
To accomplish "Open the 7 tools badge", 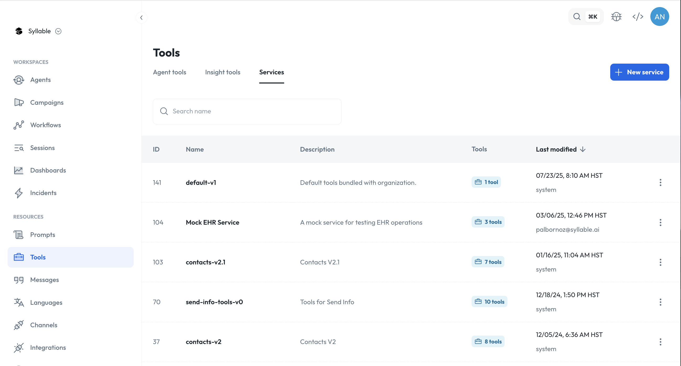I will [488, 262].
